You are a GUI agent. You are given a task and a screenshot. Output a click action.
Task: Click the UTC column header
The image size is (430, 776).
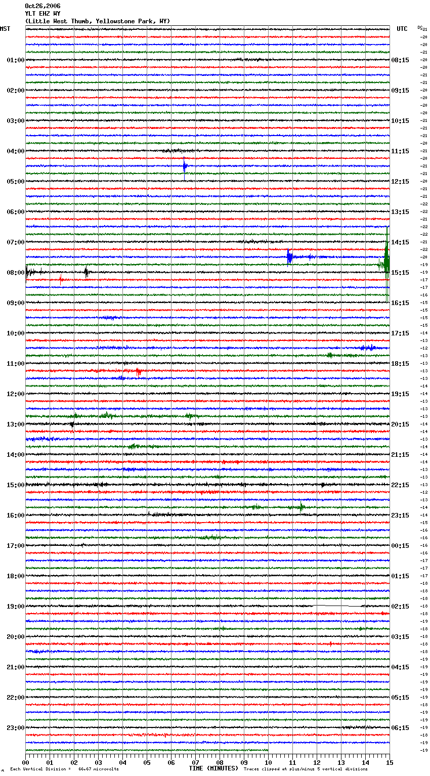pos(402,29)
